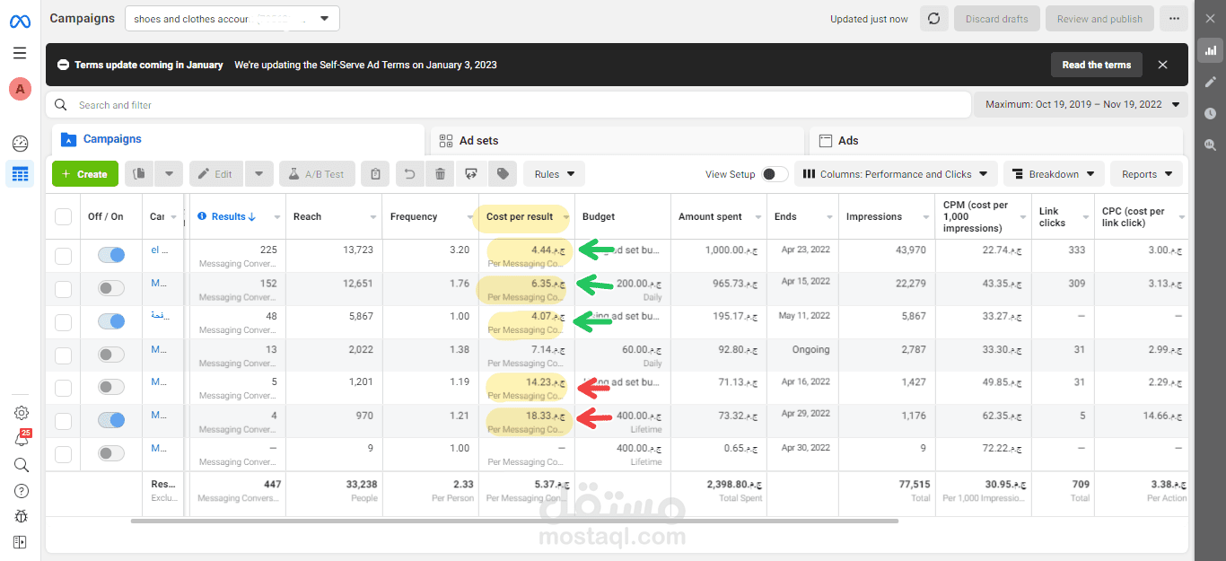Click the A/B Test button
Image resolution: width=1226 pixels, height=561 pixels.
point(317,174)
